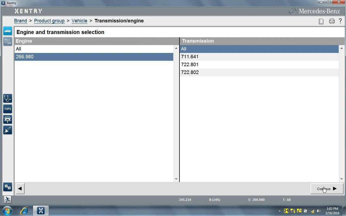Click the vehicle on lift sidebar icon

[x=8, y=119]
